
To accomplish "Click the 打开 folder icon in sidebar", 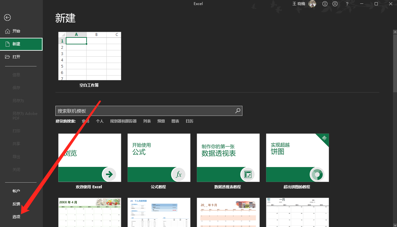I will coord(8,57).
